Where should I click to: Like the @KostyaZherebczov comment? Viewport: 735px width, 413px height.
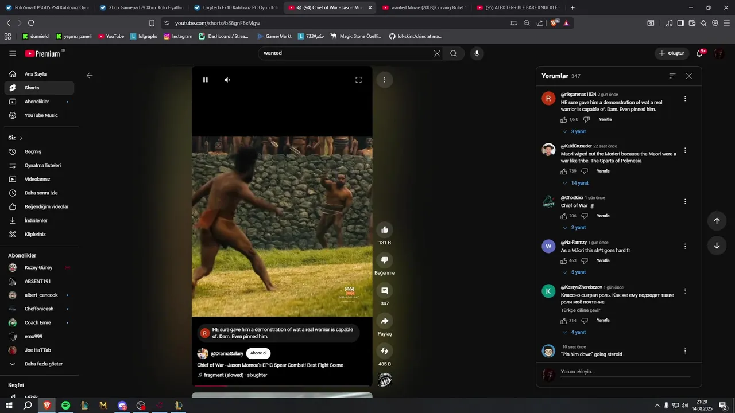(564, 321)
